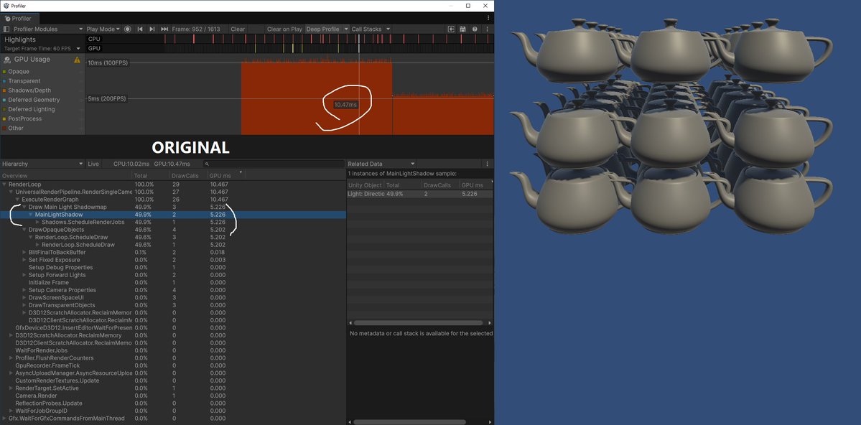This screenshot has width=861, height=425.
Task: Sort by the GPU ms column header
Action: click(x=225, y=176)
